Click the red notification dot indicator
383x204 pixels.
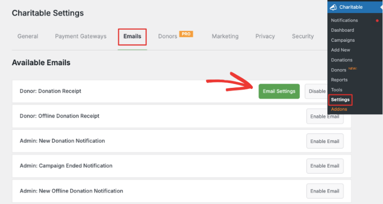[377, 21]
